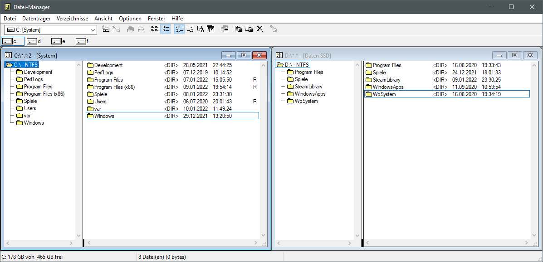The image size is (543, 262).
Task: Click scroll-up arrow of D: file list
Action: (x=533, y=65)
